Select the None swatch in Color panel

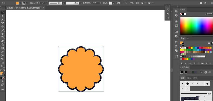point(181,14)
